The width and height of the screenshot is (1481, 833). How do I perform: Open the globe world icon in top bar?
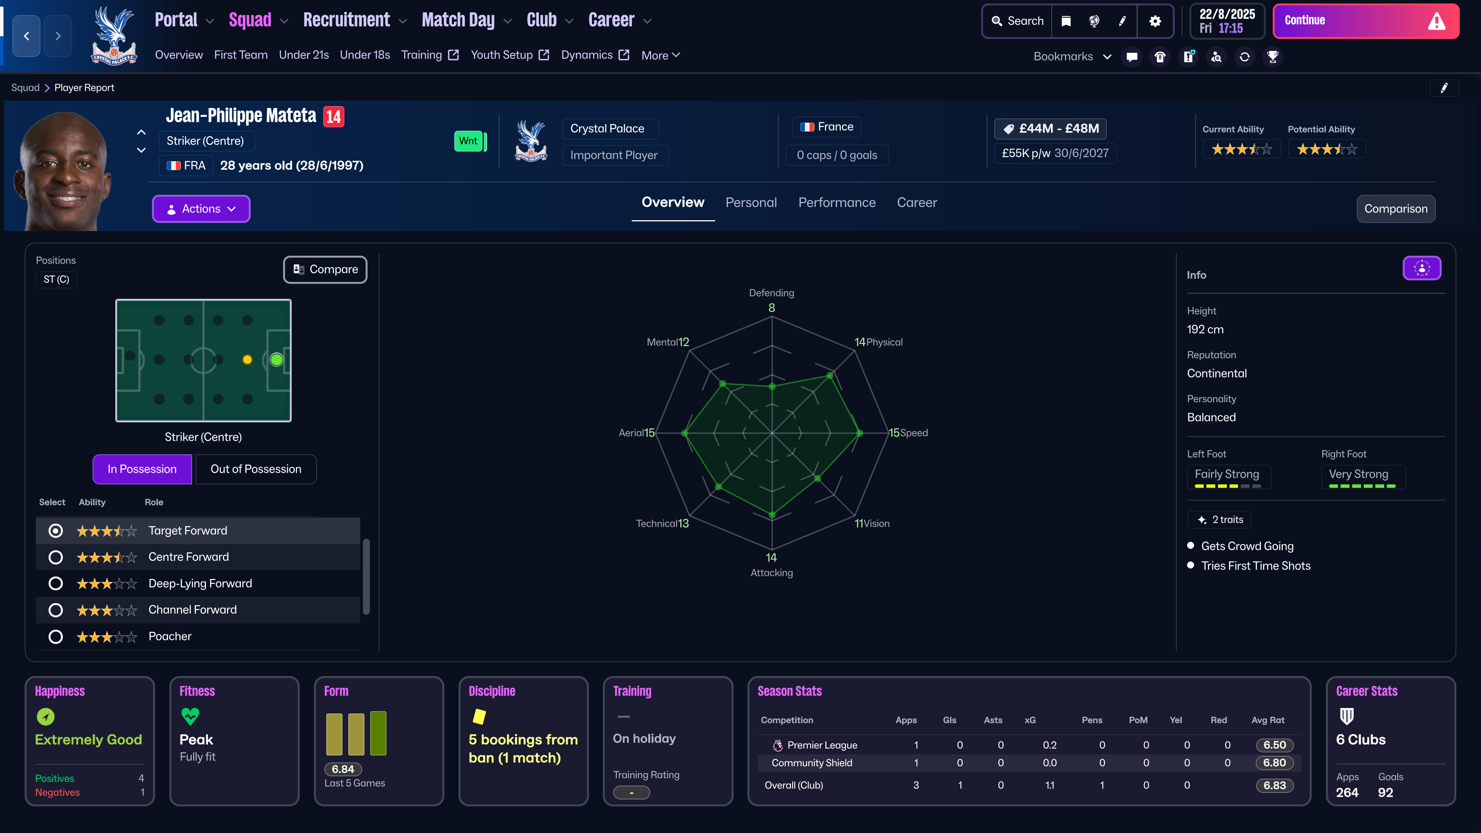(1093, 21)
